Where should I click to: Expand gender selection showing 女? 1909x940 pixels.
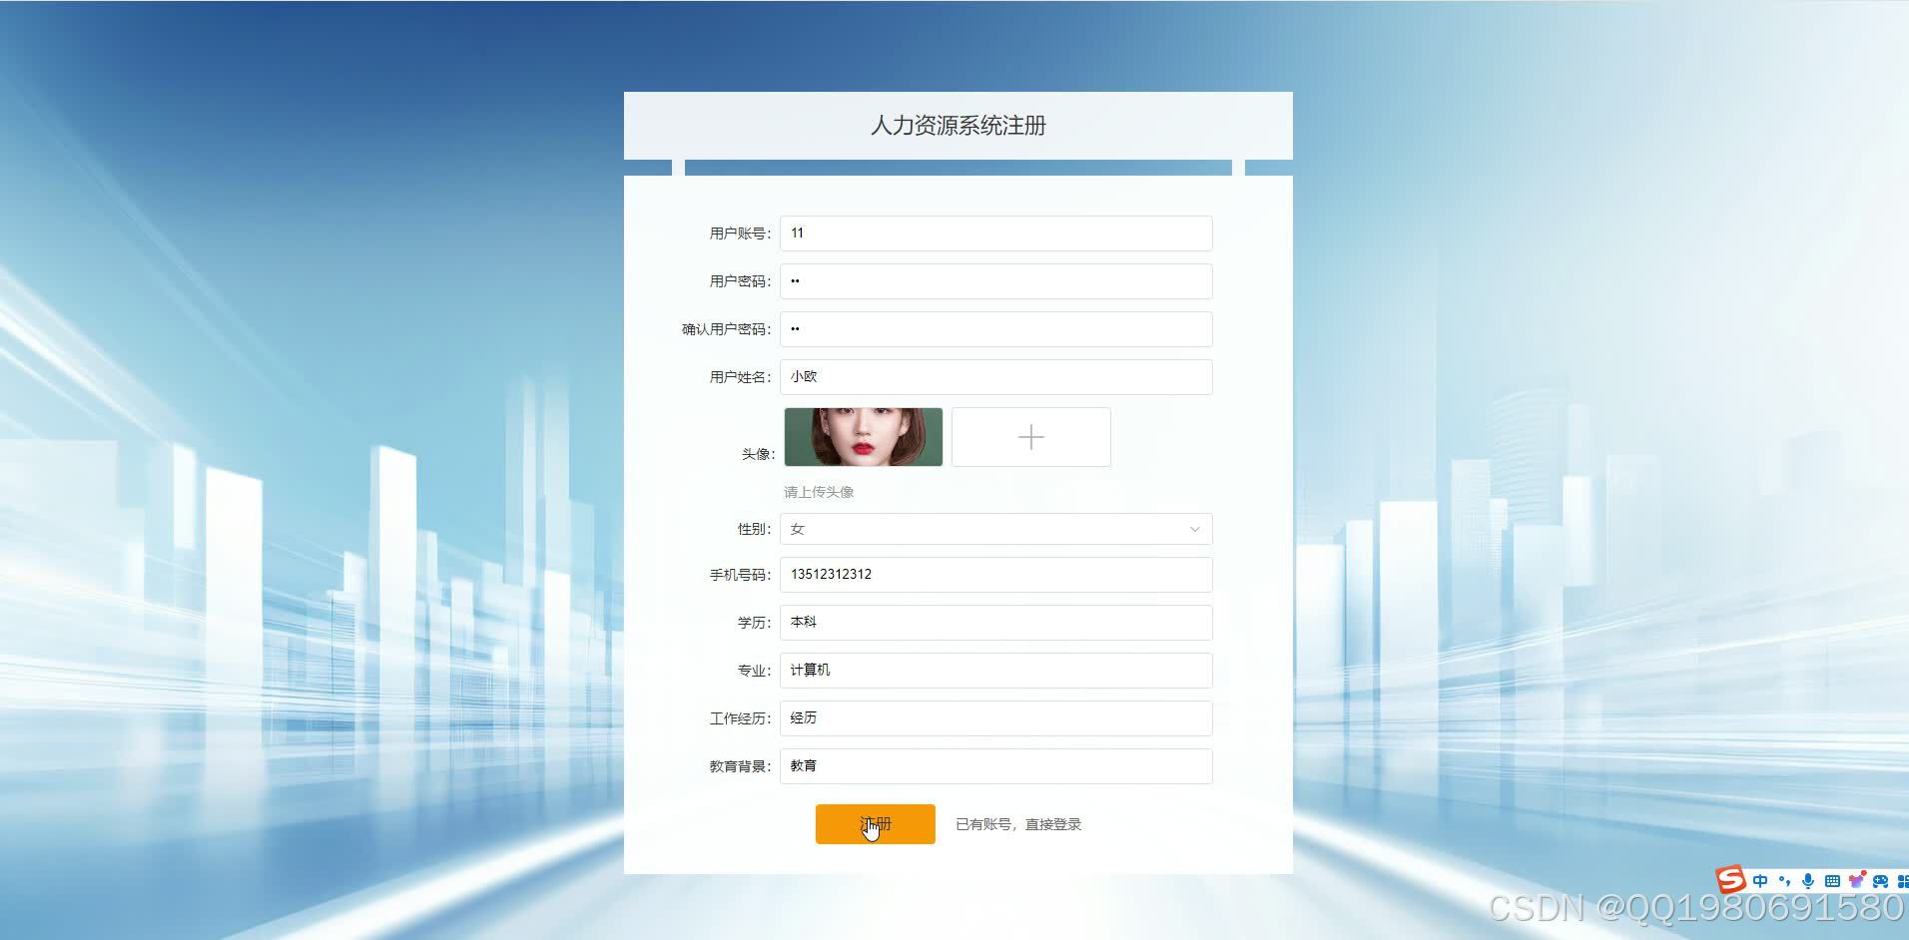tap(995, 528)
